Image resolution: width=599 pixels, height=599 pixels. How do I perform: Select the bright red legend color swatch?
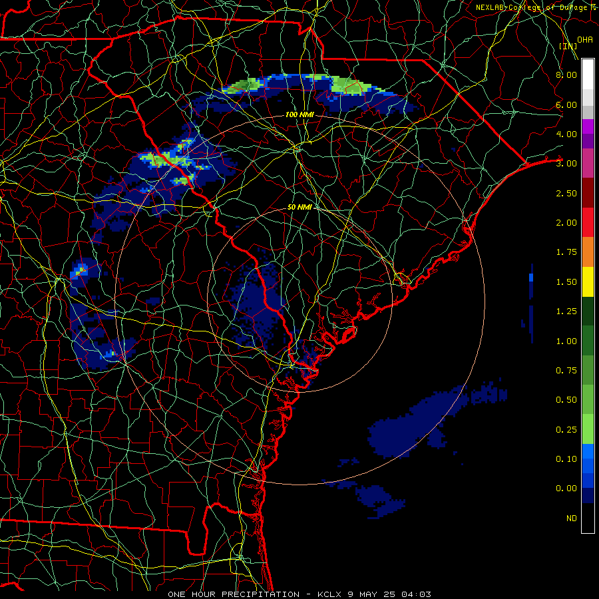(x=588, y=223)
